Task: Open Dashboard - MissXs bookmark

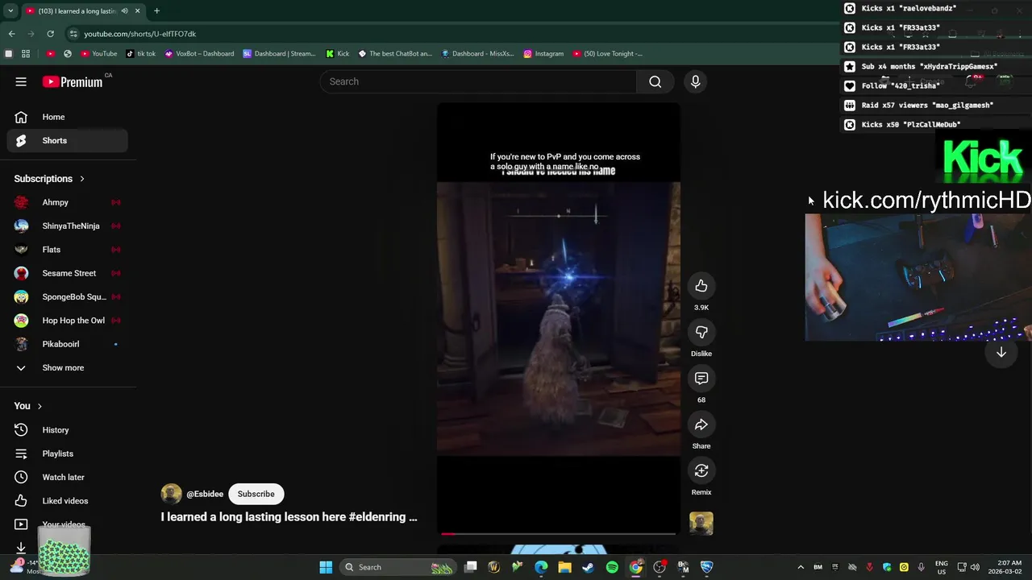Action: tap(477, 54)
